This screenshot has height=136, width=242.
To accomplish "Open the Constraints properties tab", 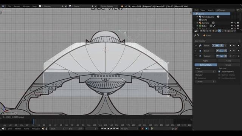I will tap(216, 31).
